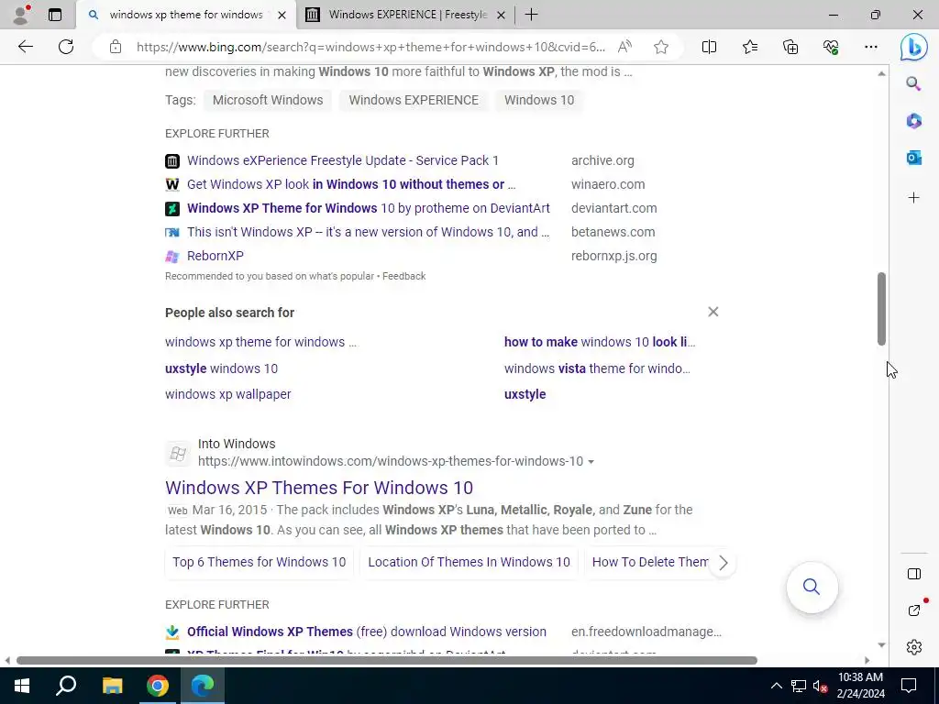Viewport: 939px width, 704px height.
Task: Open sidebar search magnifier icon
Action: (x=913, y=83)
